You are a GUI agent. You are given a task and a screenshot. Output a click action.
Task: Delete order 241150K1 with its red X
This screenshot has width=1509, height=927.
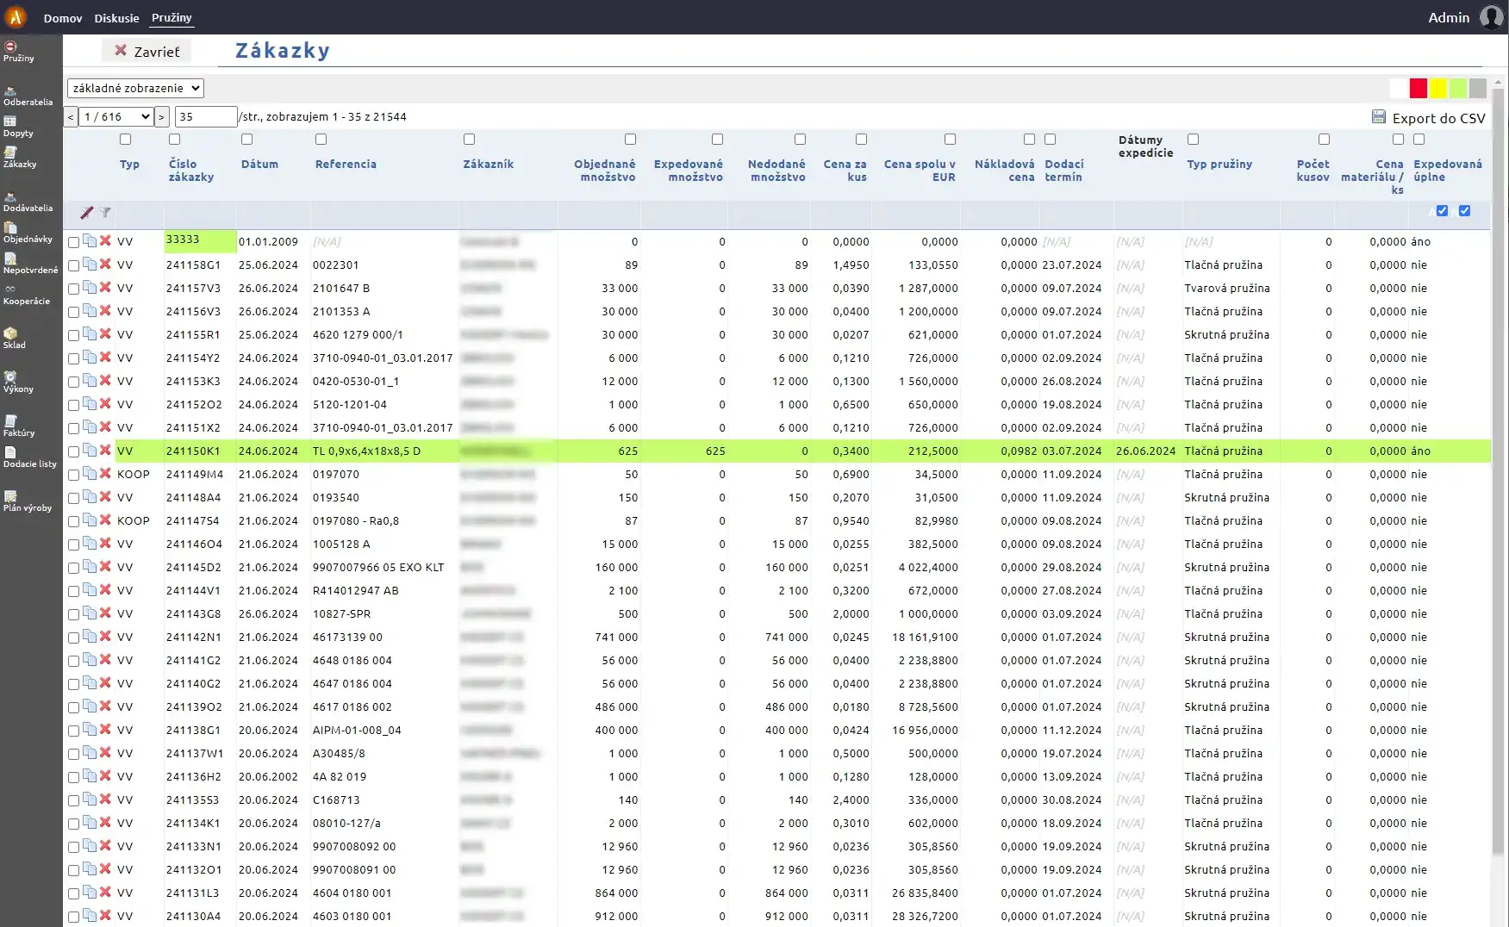click(x=105, y=451)
